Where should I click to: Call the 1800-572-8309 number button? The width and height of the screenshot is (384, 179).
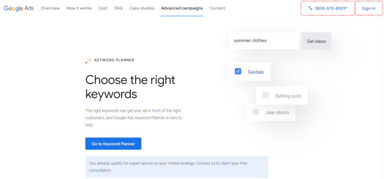(328, 8)
